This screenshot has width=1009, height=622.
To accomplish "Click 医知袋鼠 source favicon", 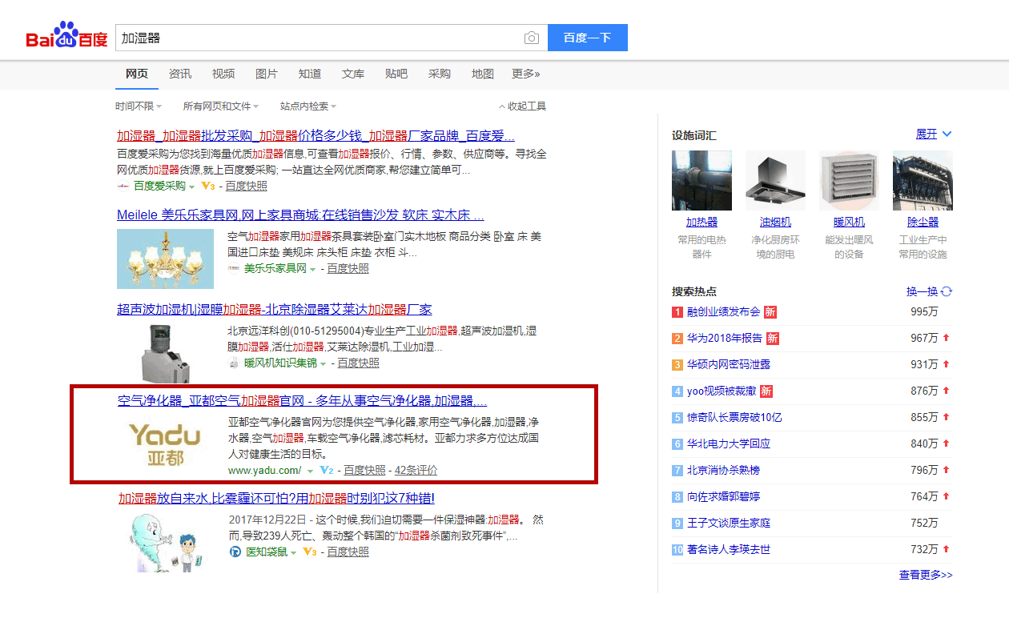I will [x=235, y=552].
